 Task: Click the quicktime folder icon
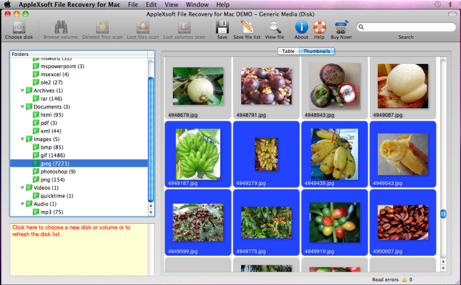(x=36, y=196)
